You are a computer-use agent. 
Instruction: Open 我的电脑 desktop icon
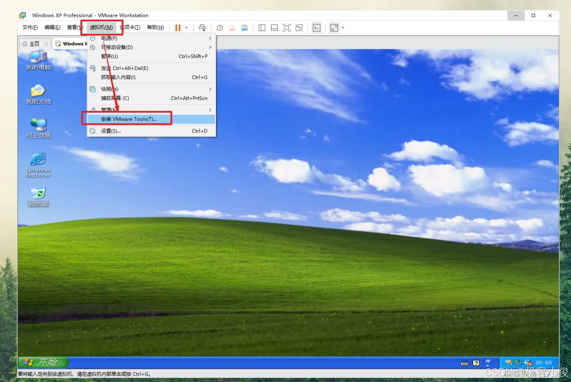[38, 60]
